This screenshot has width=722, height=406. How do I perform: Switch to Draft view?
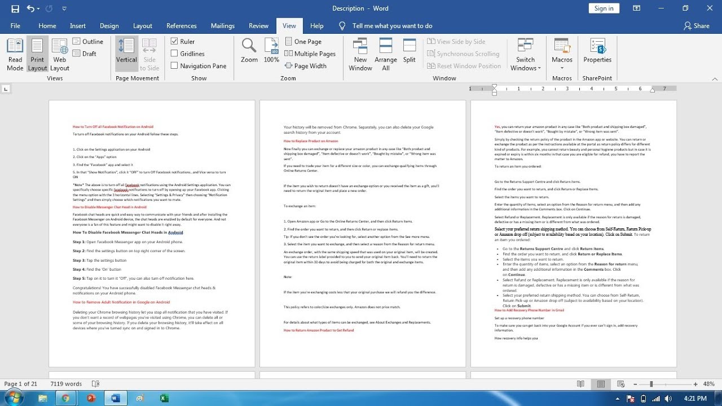[85, 54]
